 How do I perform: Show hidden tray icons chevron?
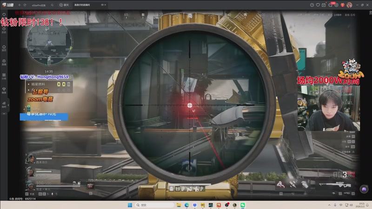(329, 205)
